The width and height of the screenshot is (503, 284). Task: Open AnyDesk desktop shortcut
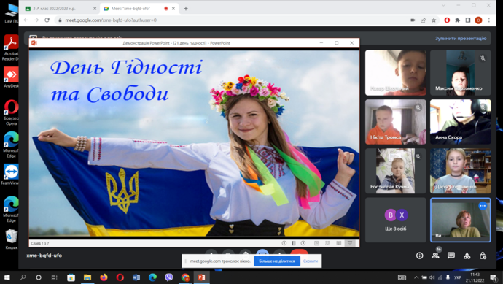pyautogui.click(x=11, y=77)
